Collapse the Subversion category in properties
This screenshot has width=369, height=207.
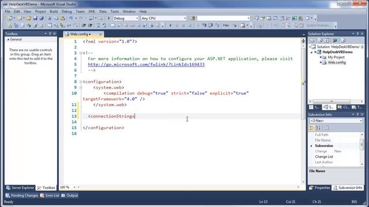click(x=311, y=145)
